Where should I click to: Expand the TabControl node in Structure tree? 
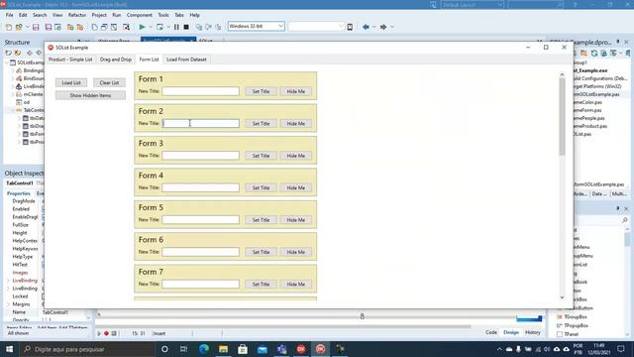click(x=13, y=110)
